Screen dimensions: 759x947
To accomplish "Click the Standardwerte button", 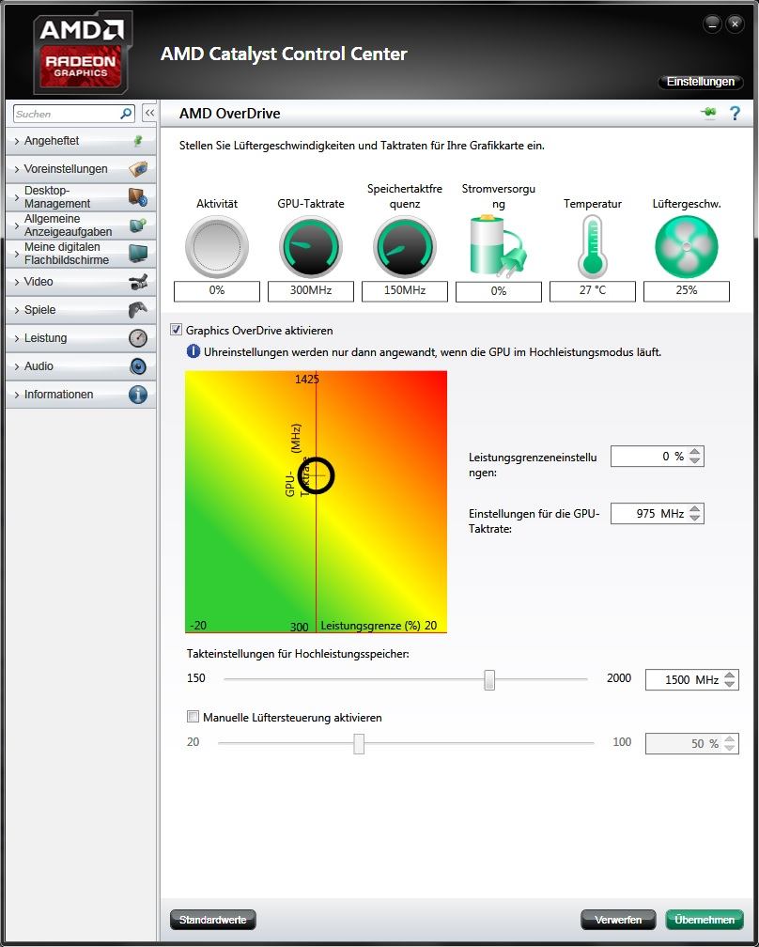I will click(x=213, y=919).
